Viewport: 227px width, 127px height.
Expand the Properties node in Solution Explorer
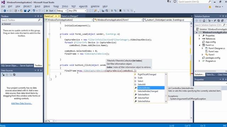point(199,36)
